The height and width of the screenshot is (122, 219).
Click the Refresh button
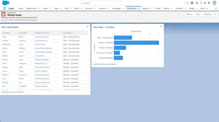click(189, 14)
